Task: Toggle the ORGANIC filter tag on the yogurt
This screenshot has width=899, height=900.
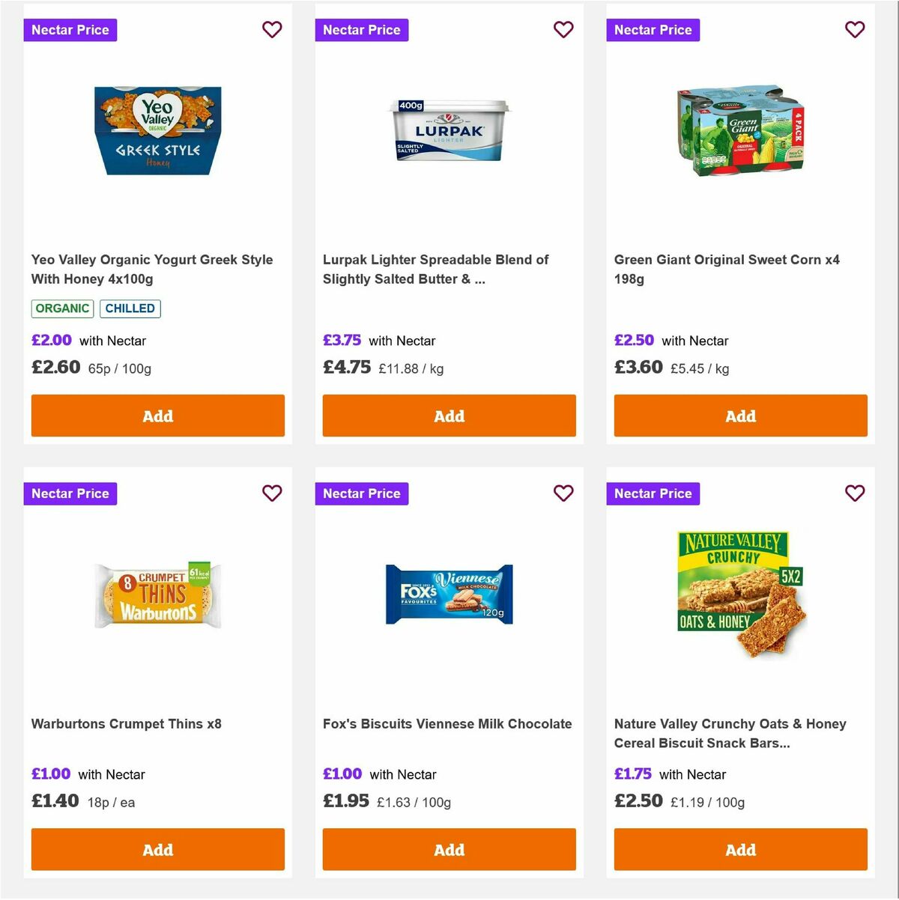Action: (x=62, y=308)
